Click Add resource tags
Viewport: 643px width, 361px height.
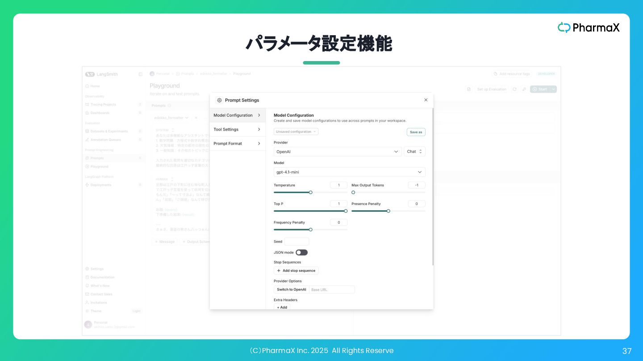click(512, 74)
